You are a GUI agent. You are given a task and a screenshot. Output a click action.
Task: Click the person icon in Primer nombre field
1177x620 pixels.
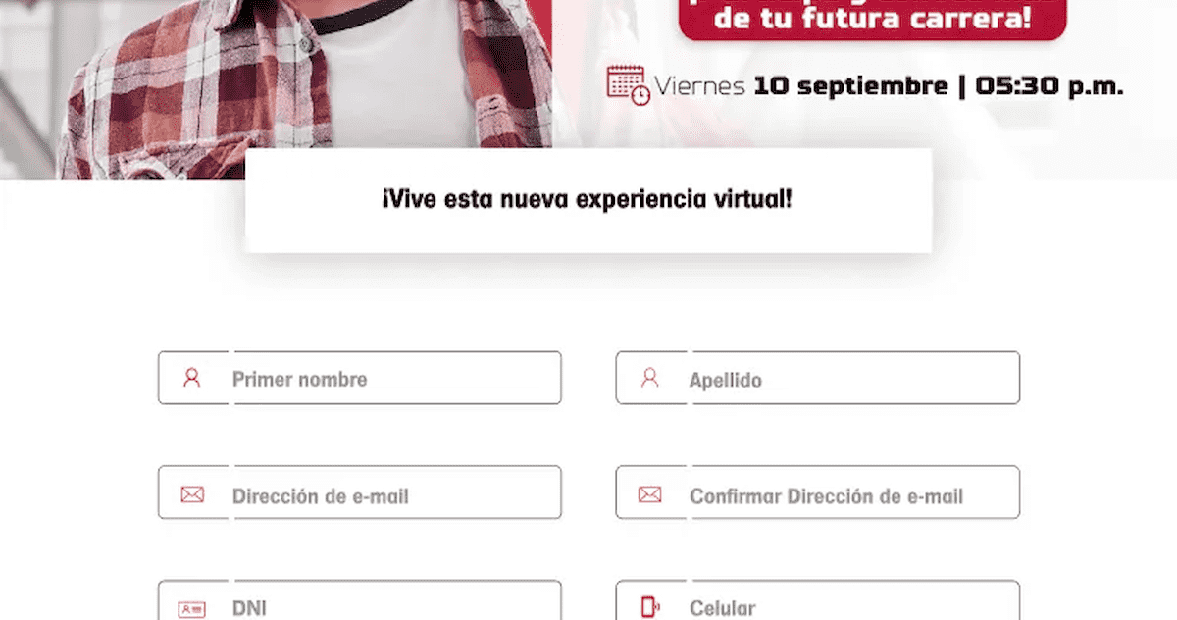pyautogui.click(x=192, y=378)
